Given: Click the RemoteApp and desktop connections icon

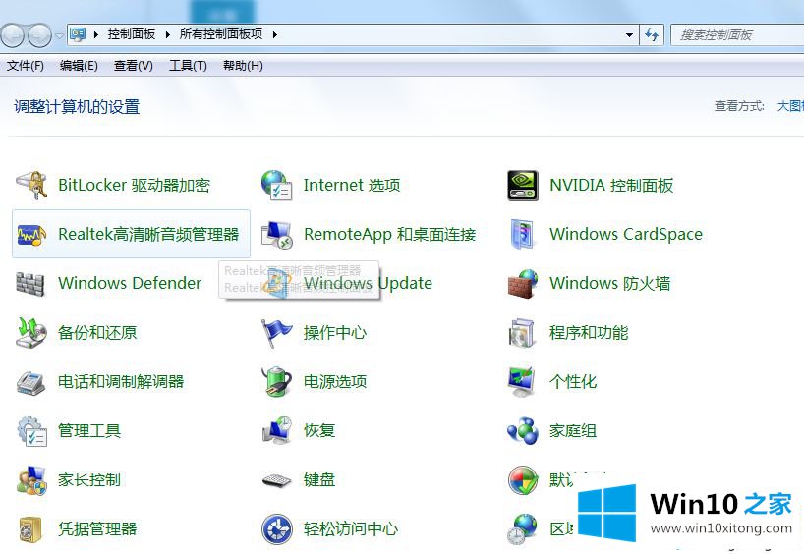Looking at the screenshot, I should tap(276, 235).
